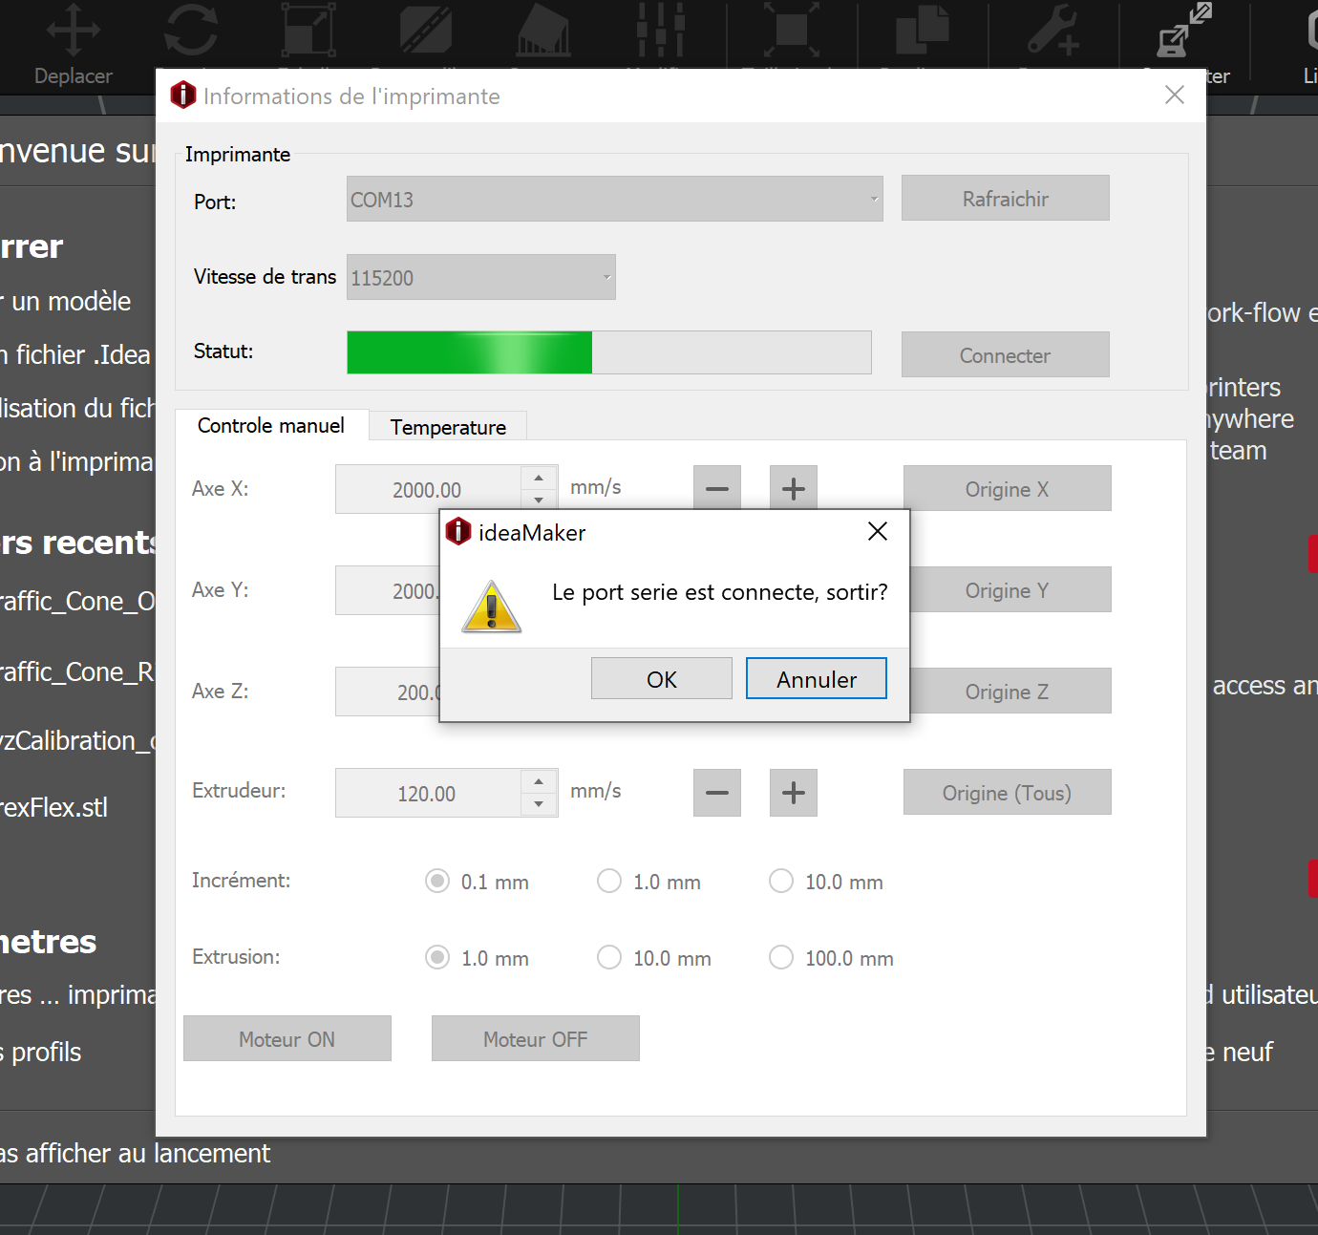Click the plus button for Extrudeur
1318x1235 pixels.
794,793
